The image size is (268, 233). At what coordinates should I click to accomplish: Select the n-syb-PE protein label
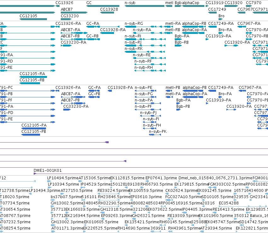tap(143, 87)
